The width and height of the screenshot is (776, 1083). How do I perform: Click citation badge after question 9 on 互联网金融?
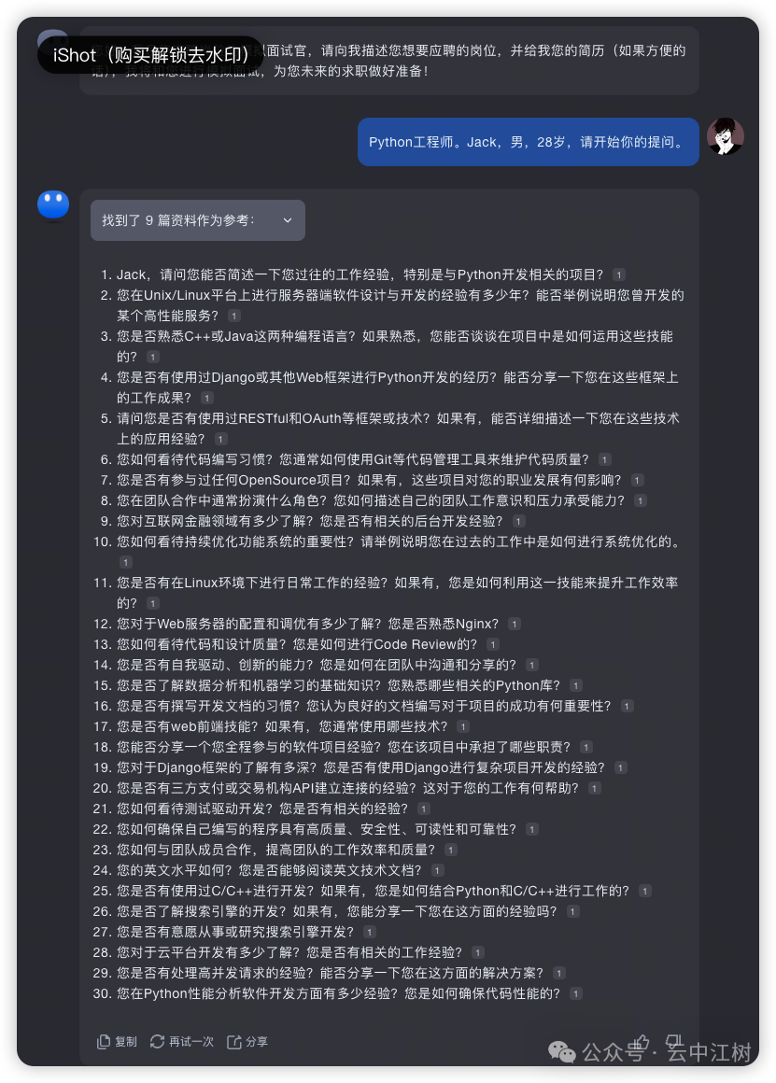[x=519, y=522]
